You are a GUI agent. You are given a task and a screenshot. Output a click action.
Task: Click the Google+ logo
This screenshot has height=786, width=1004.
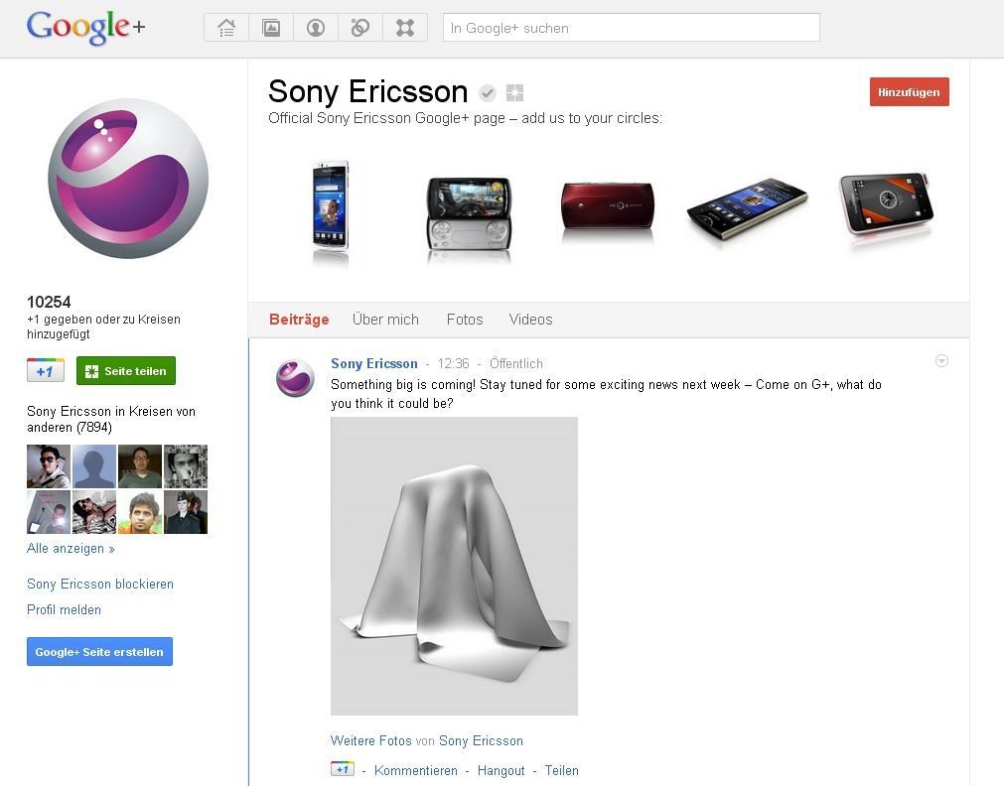click(85, 28)
